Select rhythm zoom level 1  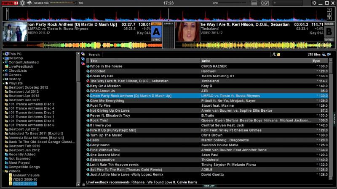click(329, 10)
